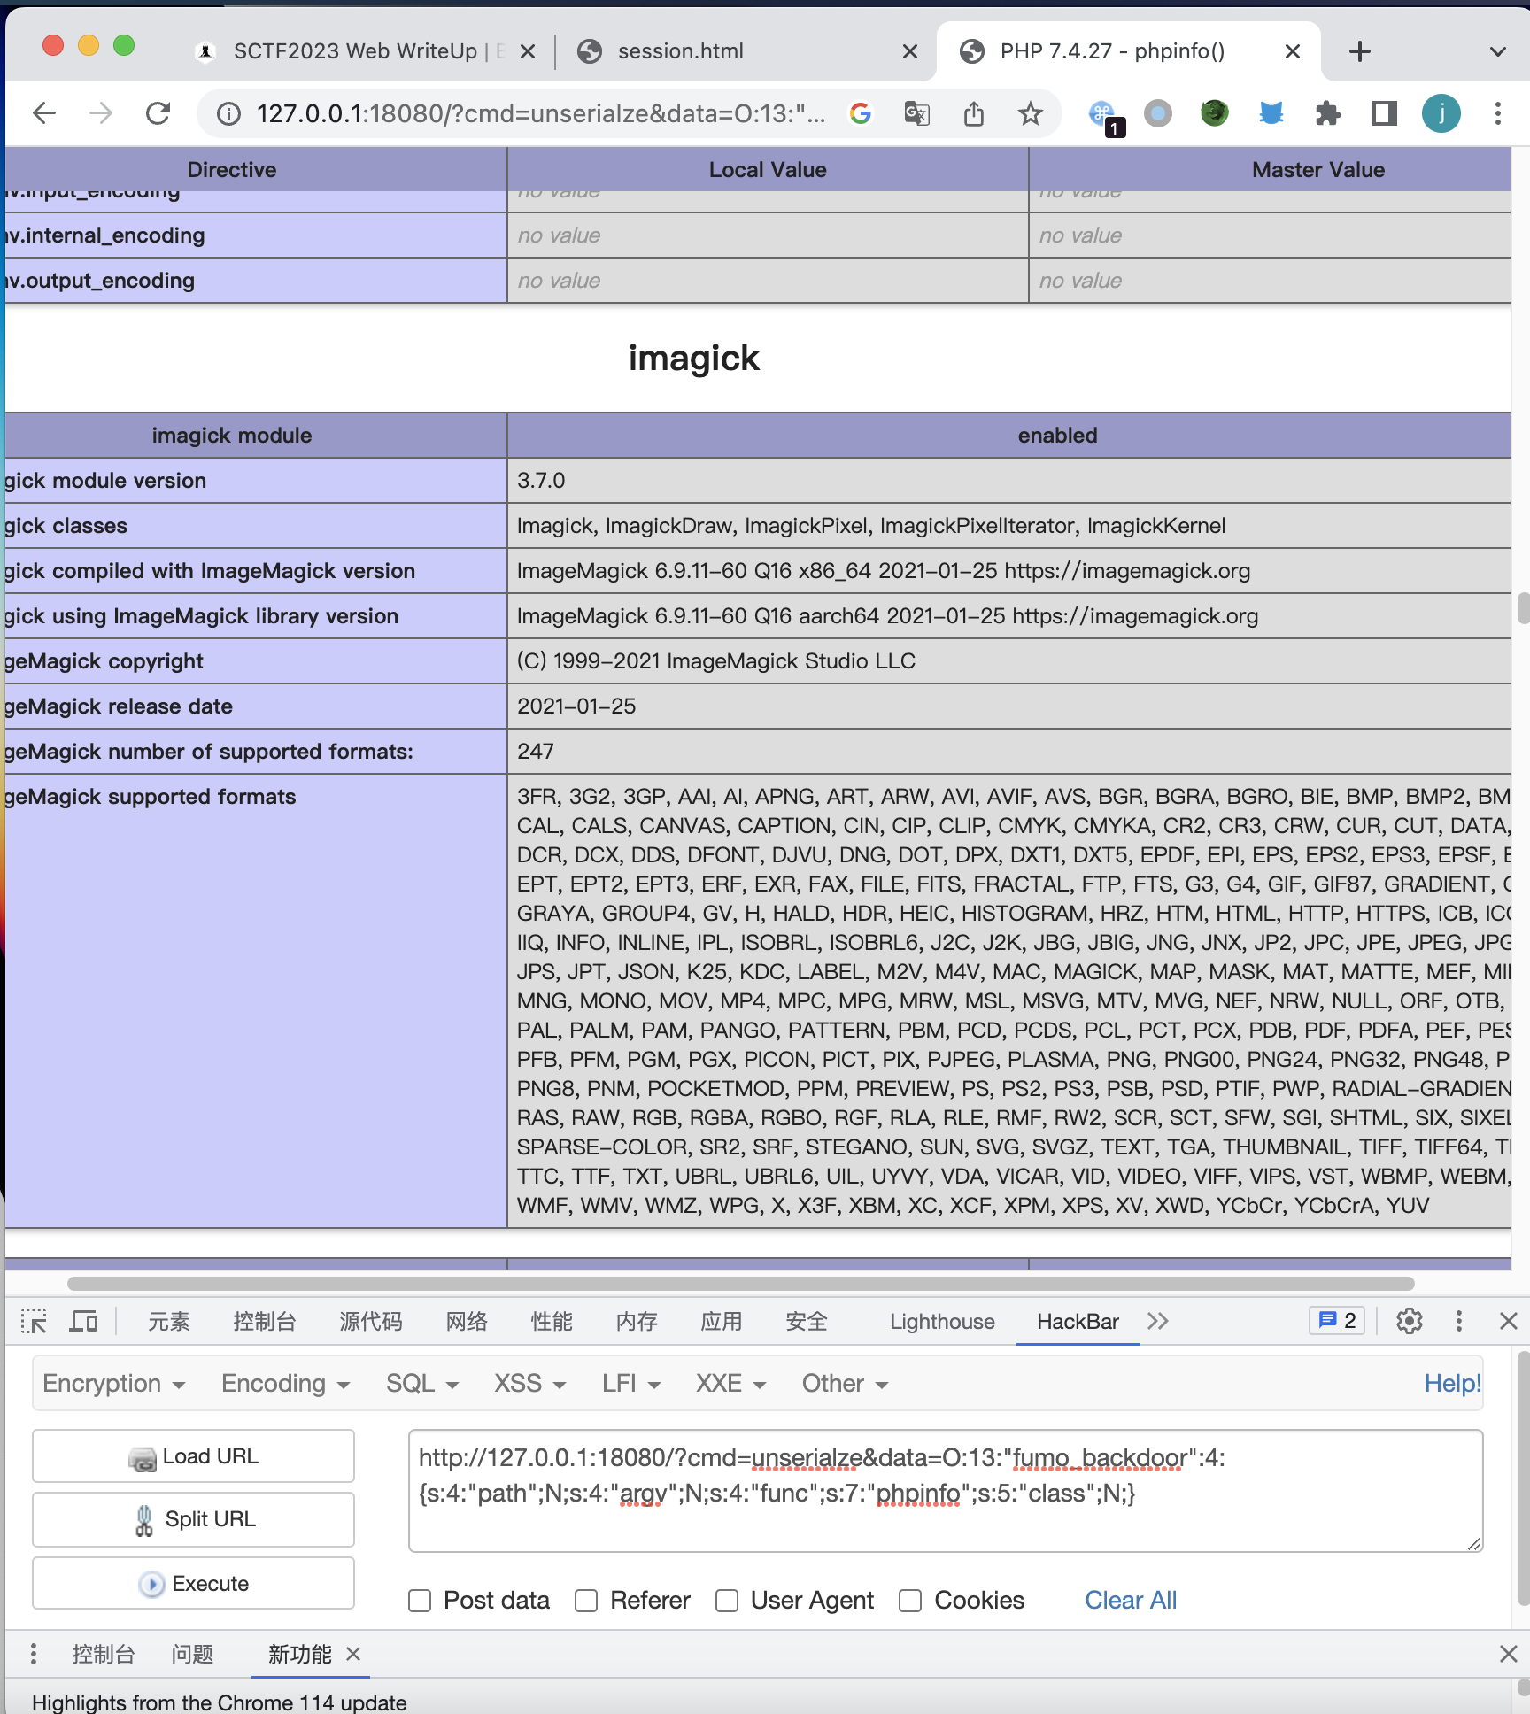Viewport: 1530px width, 1714px height.
Task: Open the 控制台 tab in the main DevTools bar
Action: 264,1322
